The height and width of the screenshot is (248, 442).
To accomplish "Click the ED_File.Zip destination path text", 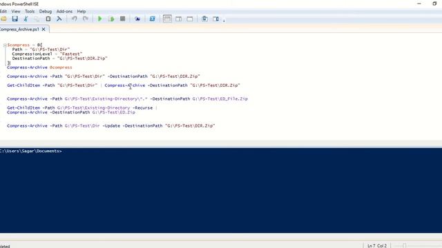I will (220, 99).
